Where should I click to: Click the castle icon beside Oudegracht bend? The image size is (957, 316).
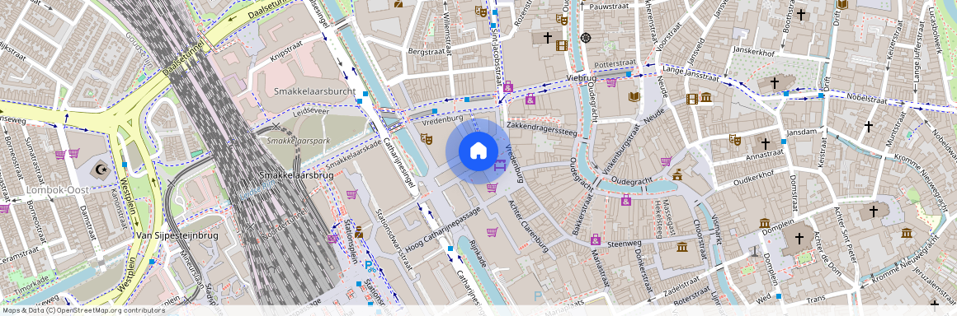click(676, 174)
